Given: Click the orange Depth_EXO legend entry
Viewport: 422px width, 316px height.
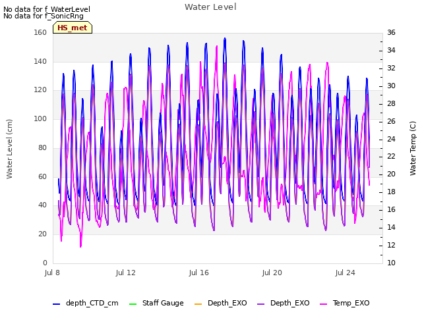Looking at the screenshot, I should (x=220, y=303).
